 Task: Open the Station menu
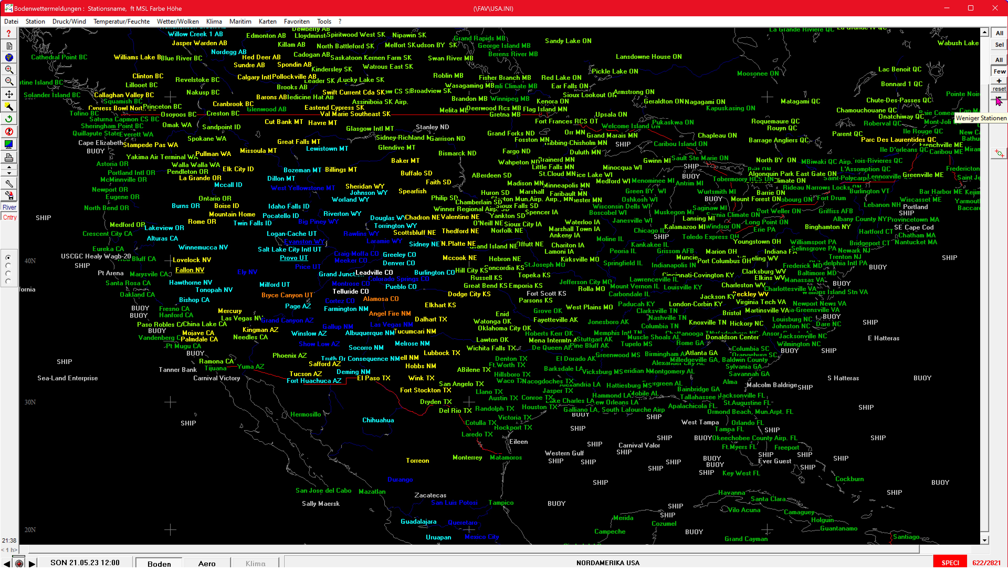[x=35, y=22]
